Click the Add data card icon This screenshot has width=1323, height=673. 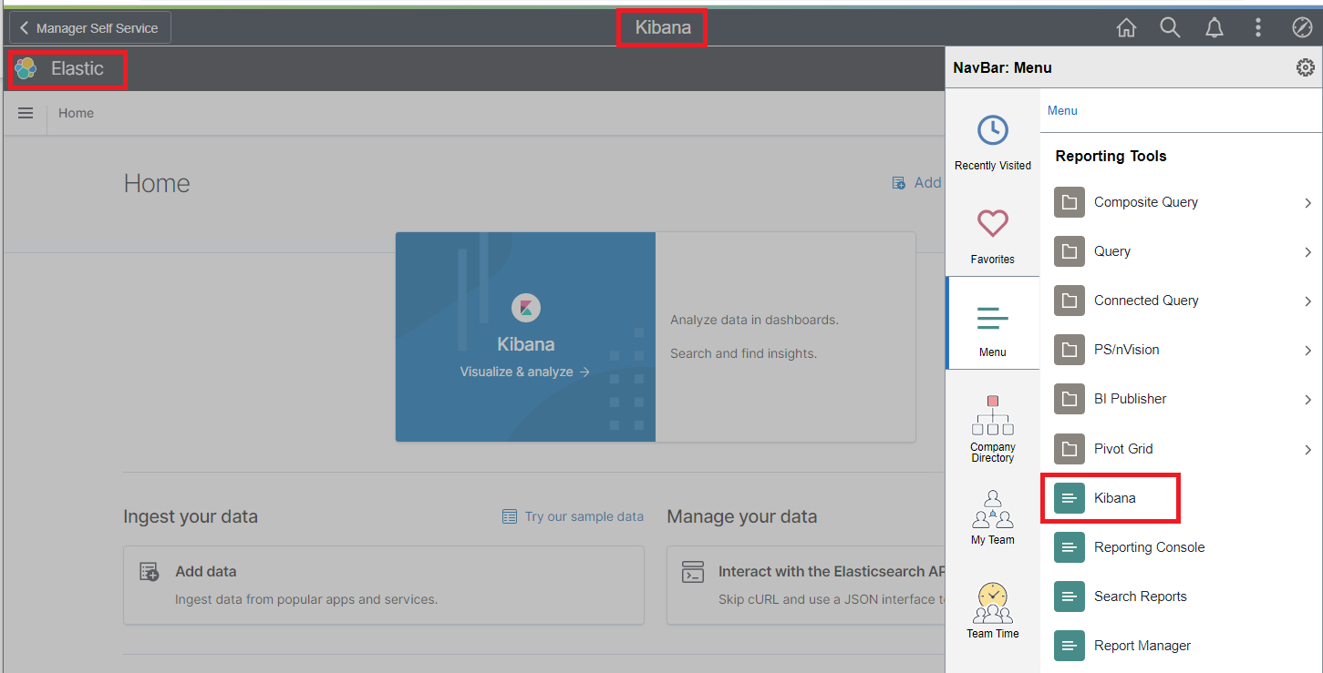click(x=150, y=572)
